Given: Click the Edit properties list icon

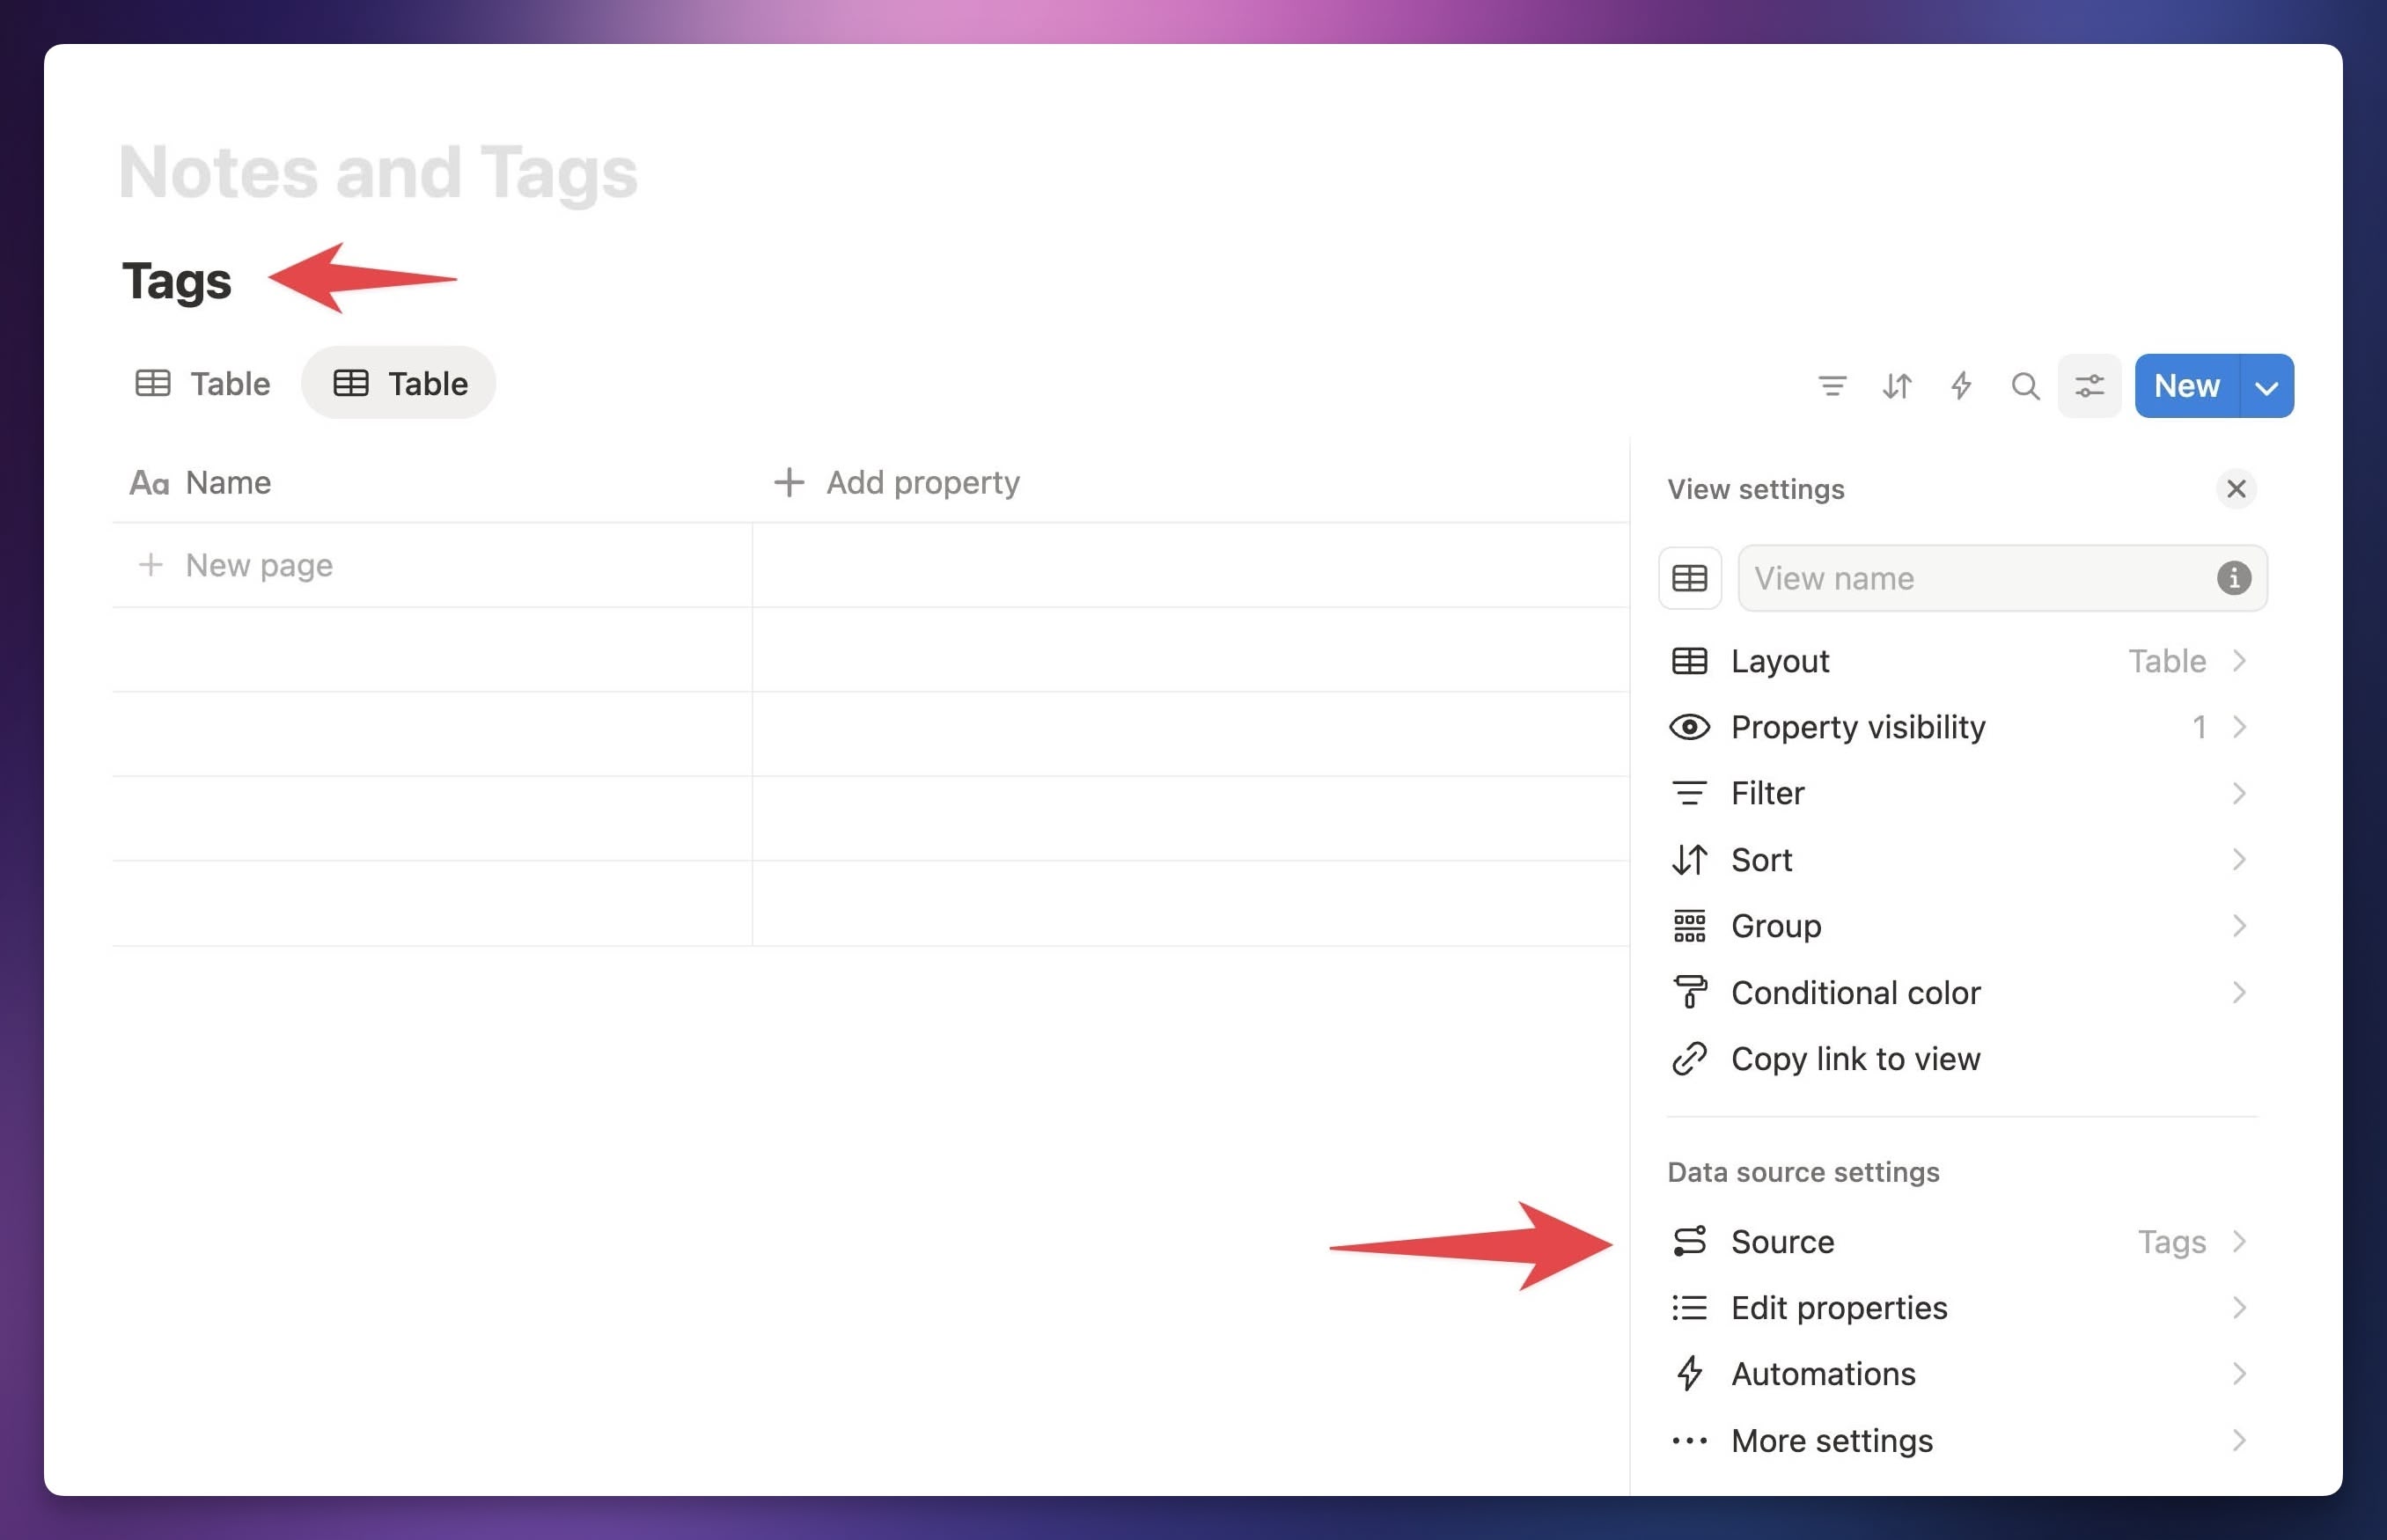Looking at the screenshot, I should [1689, 1308].
